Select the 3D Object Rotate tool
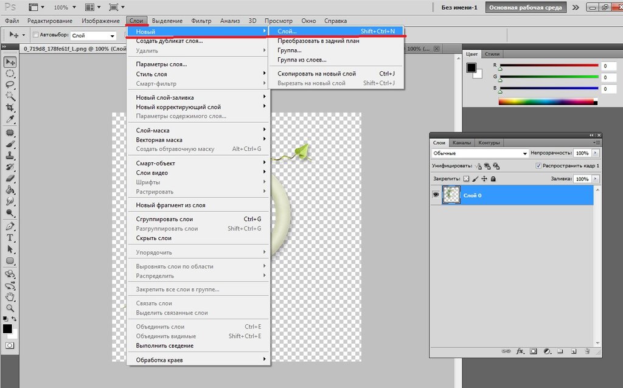The width and height of the screenshot is (623, 388). 10,274
